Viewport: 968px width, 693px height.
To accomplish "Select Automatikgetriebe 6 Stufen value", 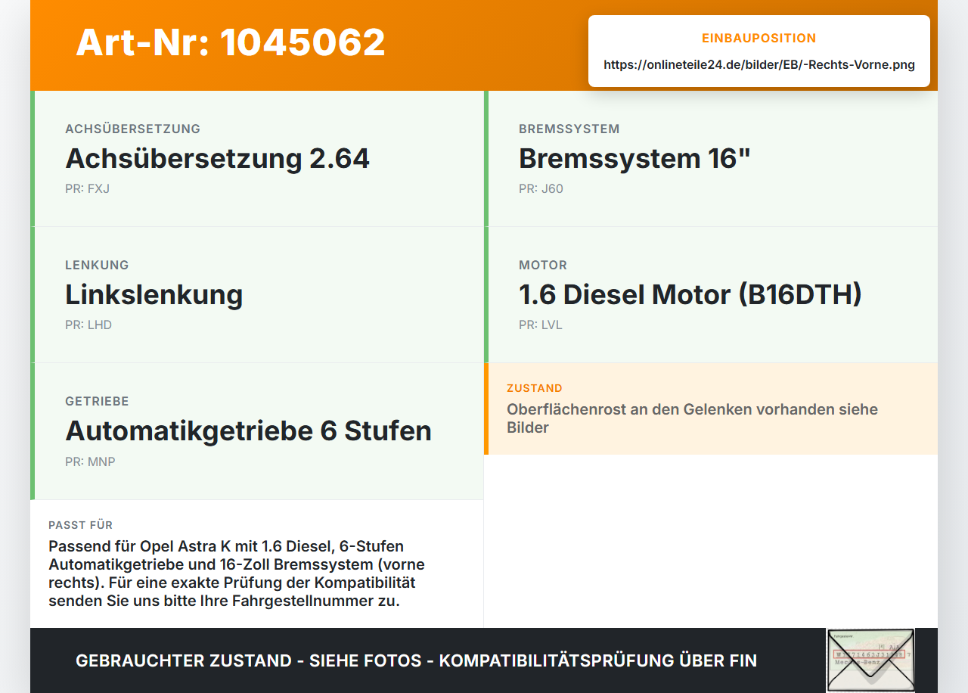I will [x=249, y=430].
